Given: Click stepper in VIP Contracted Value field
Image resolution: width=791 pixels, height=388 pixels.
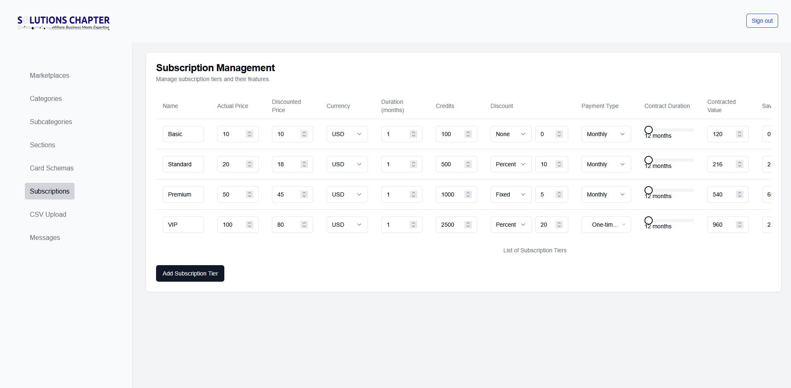Looking at the screenshot, I should pos(739,225).
